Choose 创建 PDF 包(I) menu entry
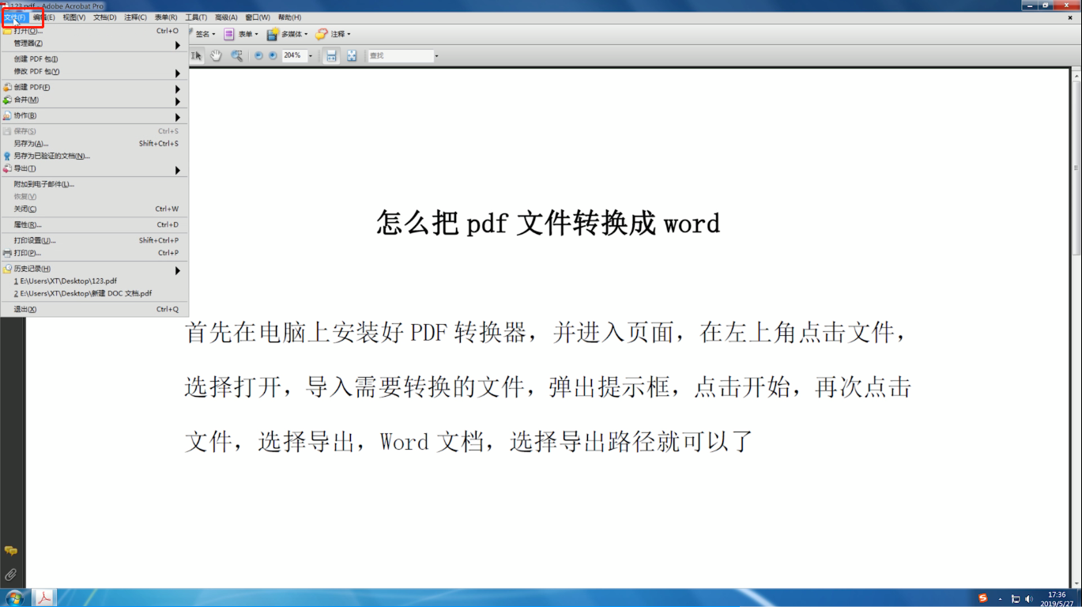 [94, 59]
